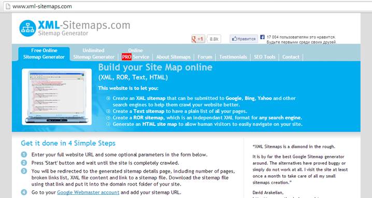
Task: Follow the Google Webmaster account link
Action: (x=88, y=192)
